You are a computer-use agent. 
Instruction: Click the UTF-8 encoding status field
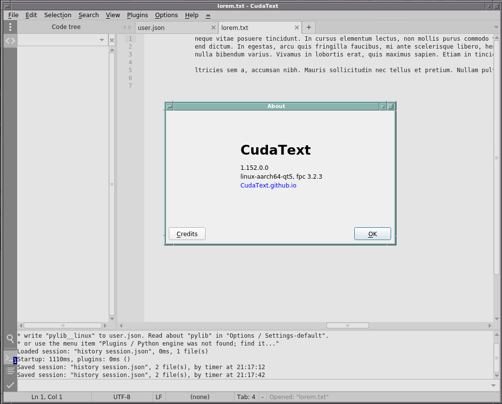click(122, 397)
